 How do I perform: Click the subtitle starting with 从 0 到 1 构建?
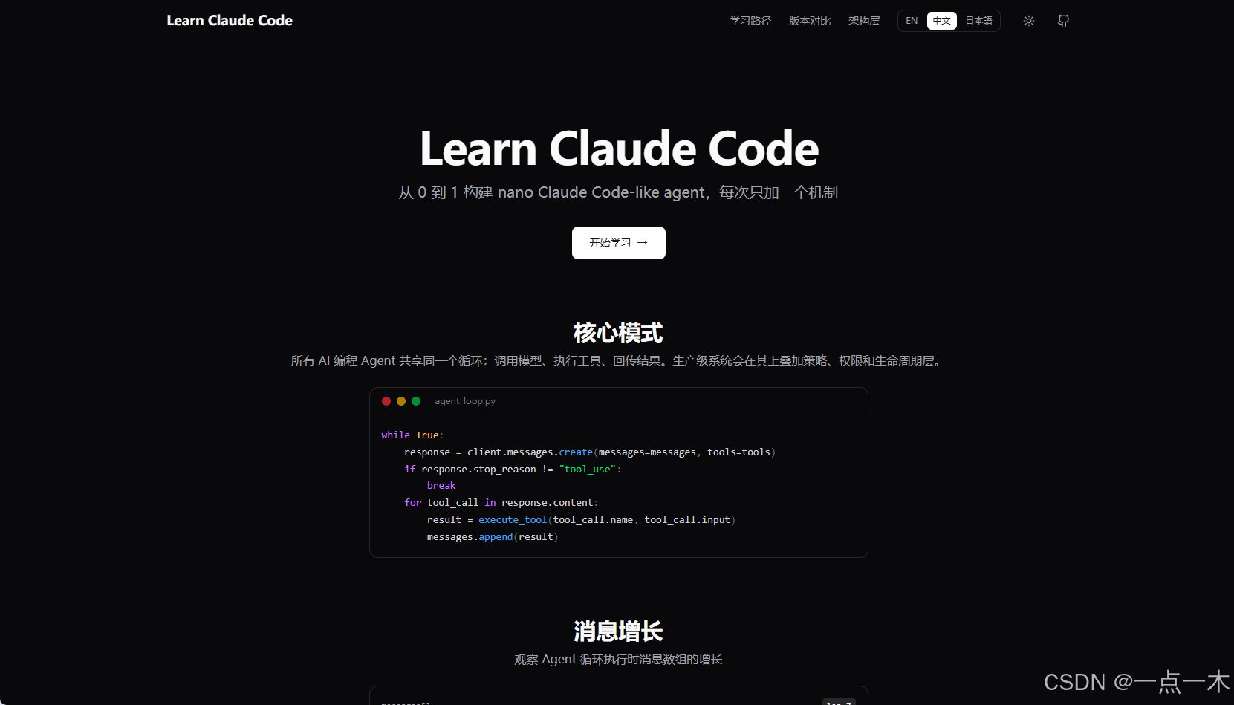point(618,192)
